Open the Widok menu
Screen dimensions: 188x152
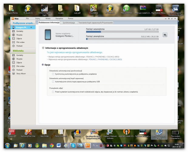click(x=48, y=19)
